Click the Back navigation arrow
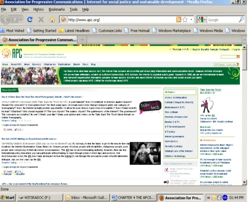The width and height of the screenshot is (249, 202). [6, 20]
